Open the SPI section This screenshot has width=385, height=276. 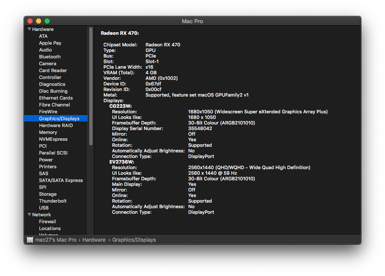42,188
